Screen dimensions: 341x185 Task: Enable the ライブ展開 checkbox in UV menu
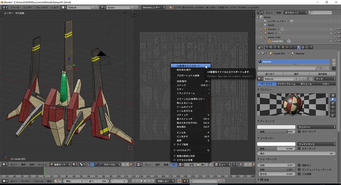174,145
